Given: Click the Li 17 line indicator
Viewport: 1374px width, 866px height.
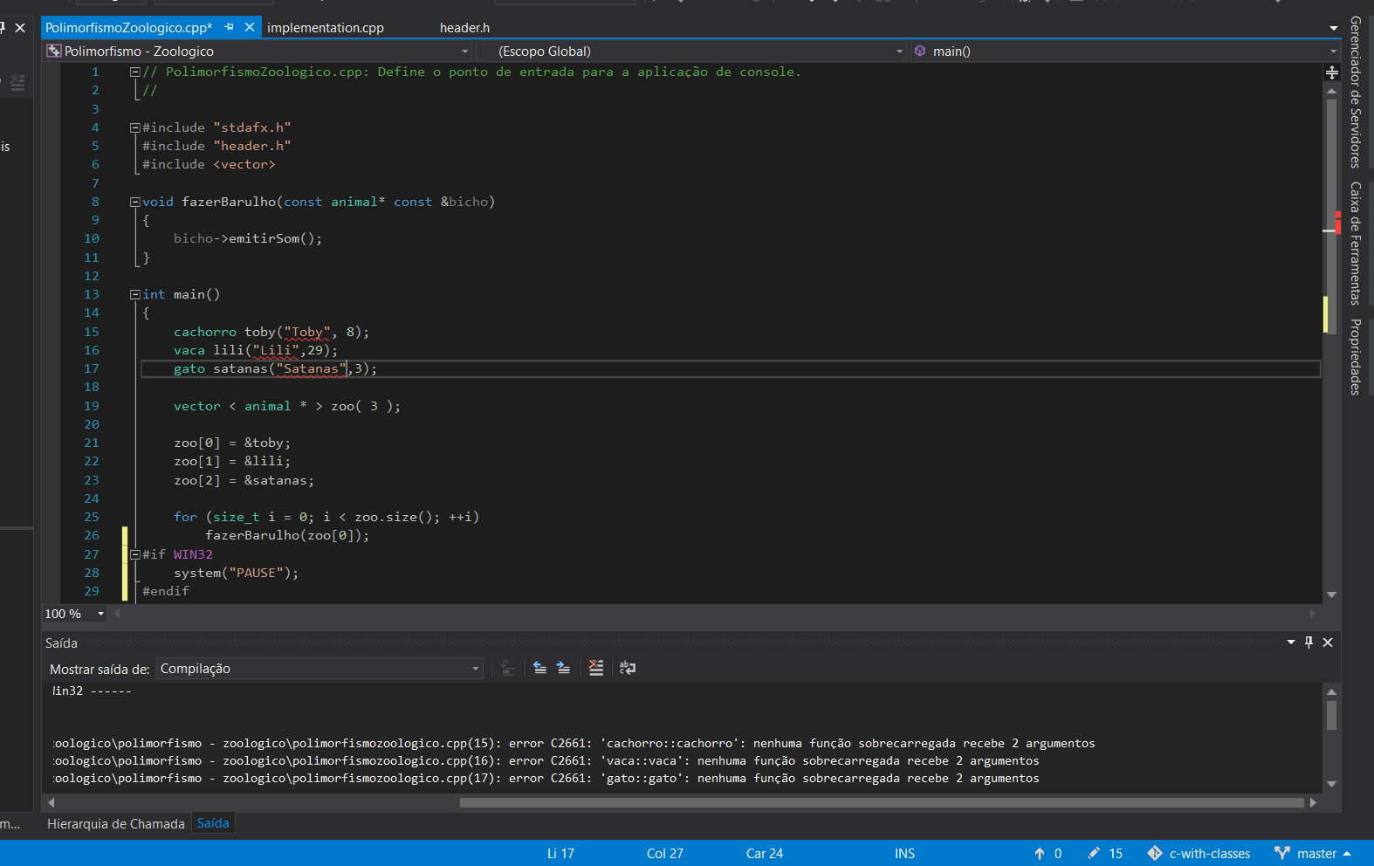Looking at the screenshot, I should click(560, 854).
